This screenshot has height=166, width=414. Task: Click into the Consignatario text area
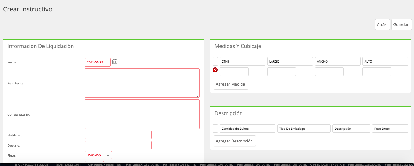click(x=142, y=114)
